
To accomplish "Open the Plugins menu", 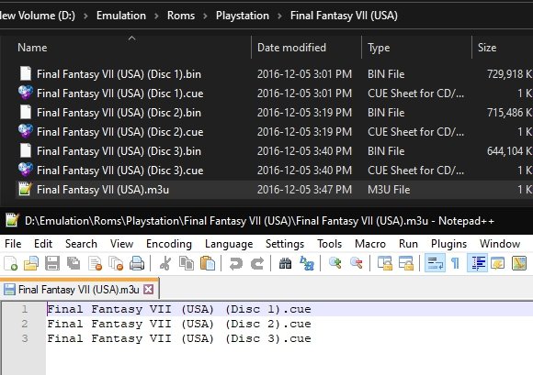I will 448,244.
